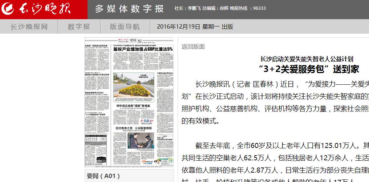This screenshot has height=182, width=369.
Task: Open the 版权产业增加值占GDP比重达5% article on page thumbnail
Action: (x=142, y=49)
